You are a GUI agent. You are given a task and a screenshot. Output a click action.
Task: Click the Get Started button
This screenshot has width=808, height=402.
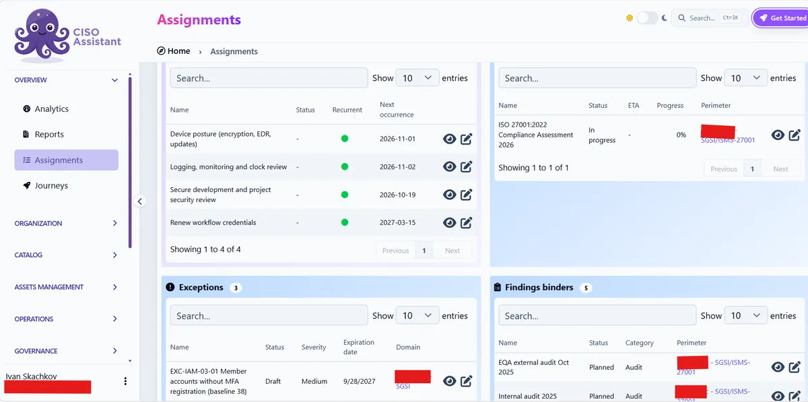click(781, 18)
